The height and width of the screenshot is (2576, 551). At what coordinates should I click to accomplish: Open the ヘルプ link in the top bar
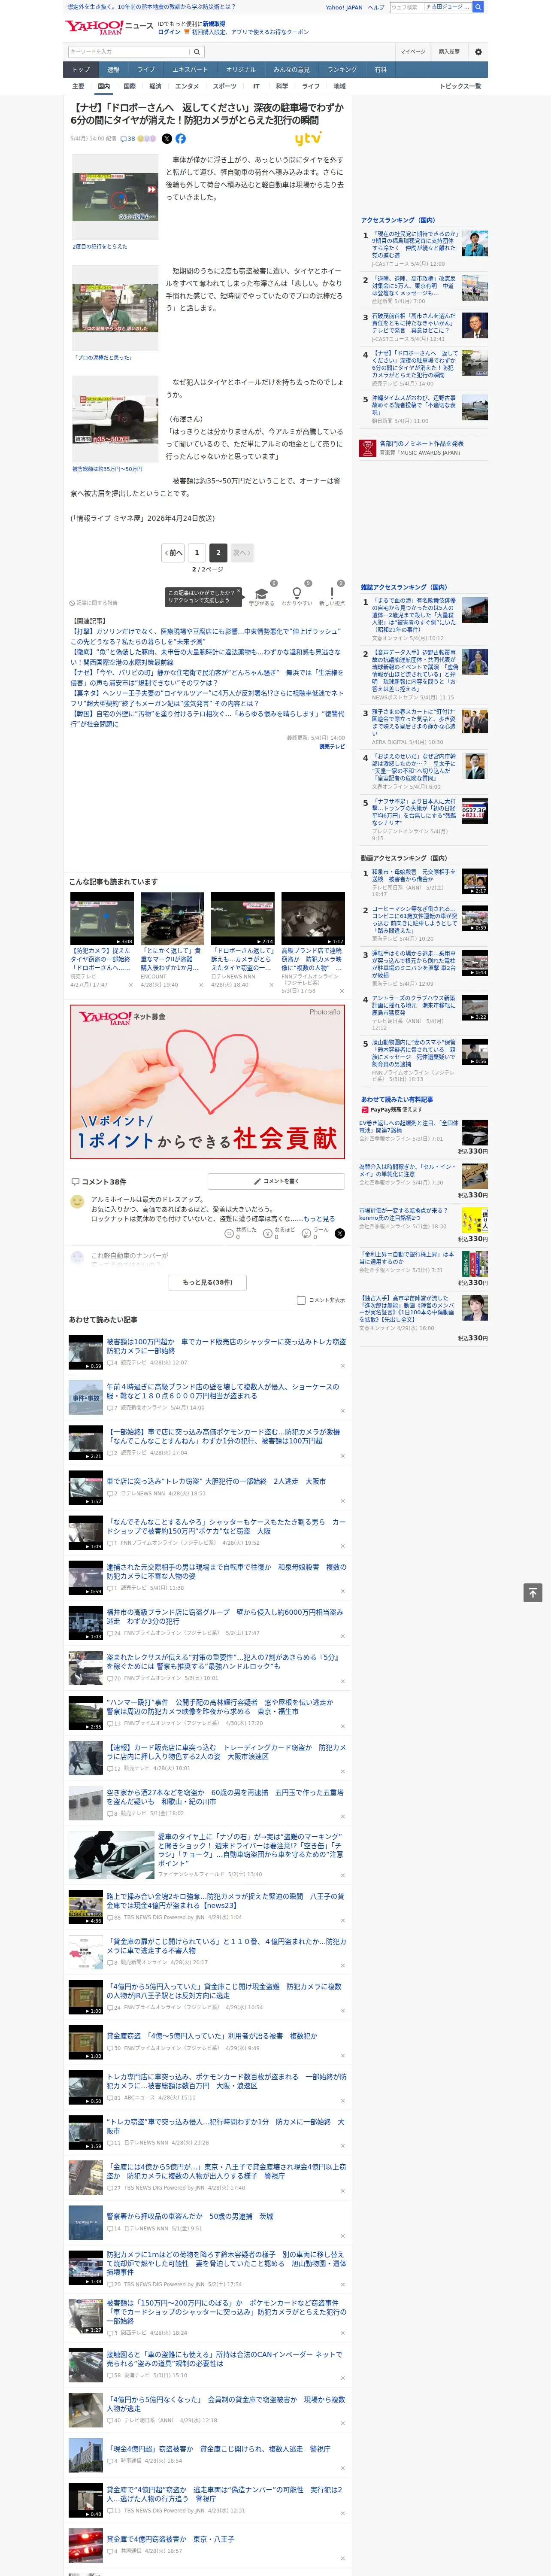(376, 7)
